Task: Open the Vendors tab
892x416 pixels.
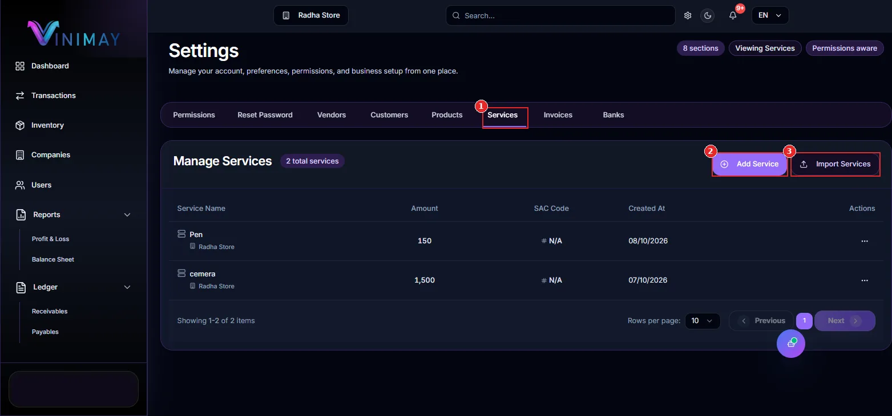Action: coord(332,115)
